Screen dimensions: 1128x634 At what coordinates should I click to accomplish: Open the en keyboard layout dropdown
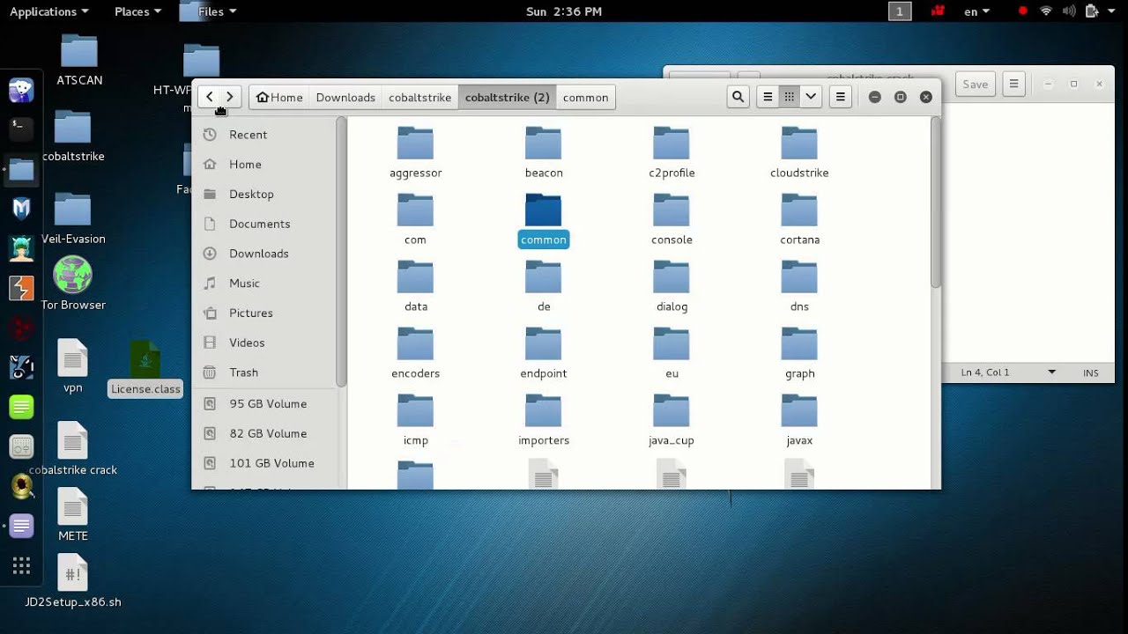[976, 11]
